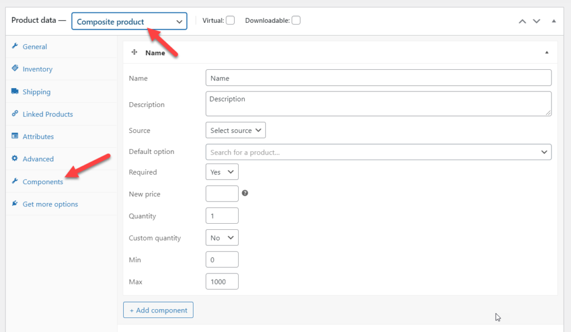Open the Required Yes dropdown
This screenshot has width=571, height=332.
click(x=222, y=172)
